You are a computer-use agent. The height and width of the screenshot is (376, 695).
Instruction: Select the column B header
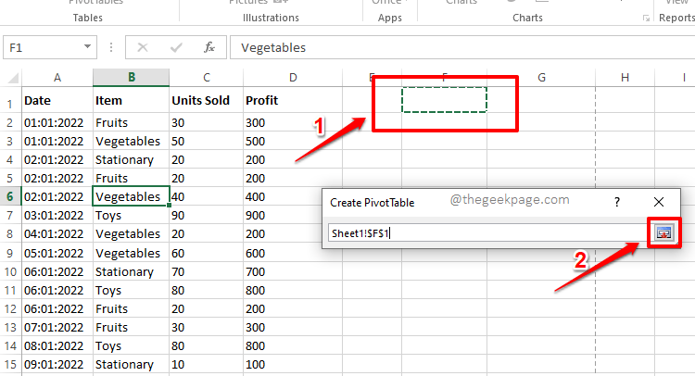click(x=131, y=77)
